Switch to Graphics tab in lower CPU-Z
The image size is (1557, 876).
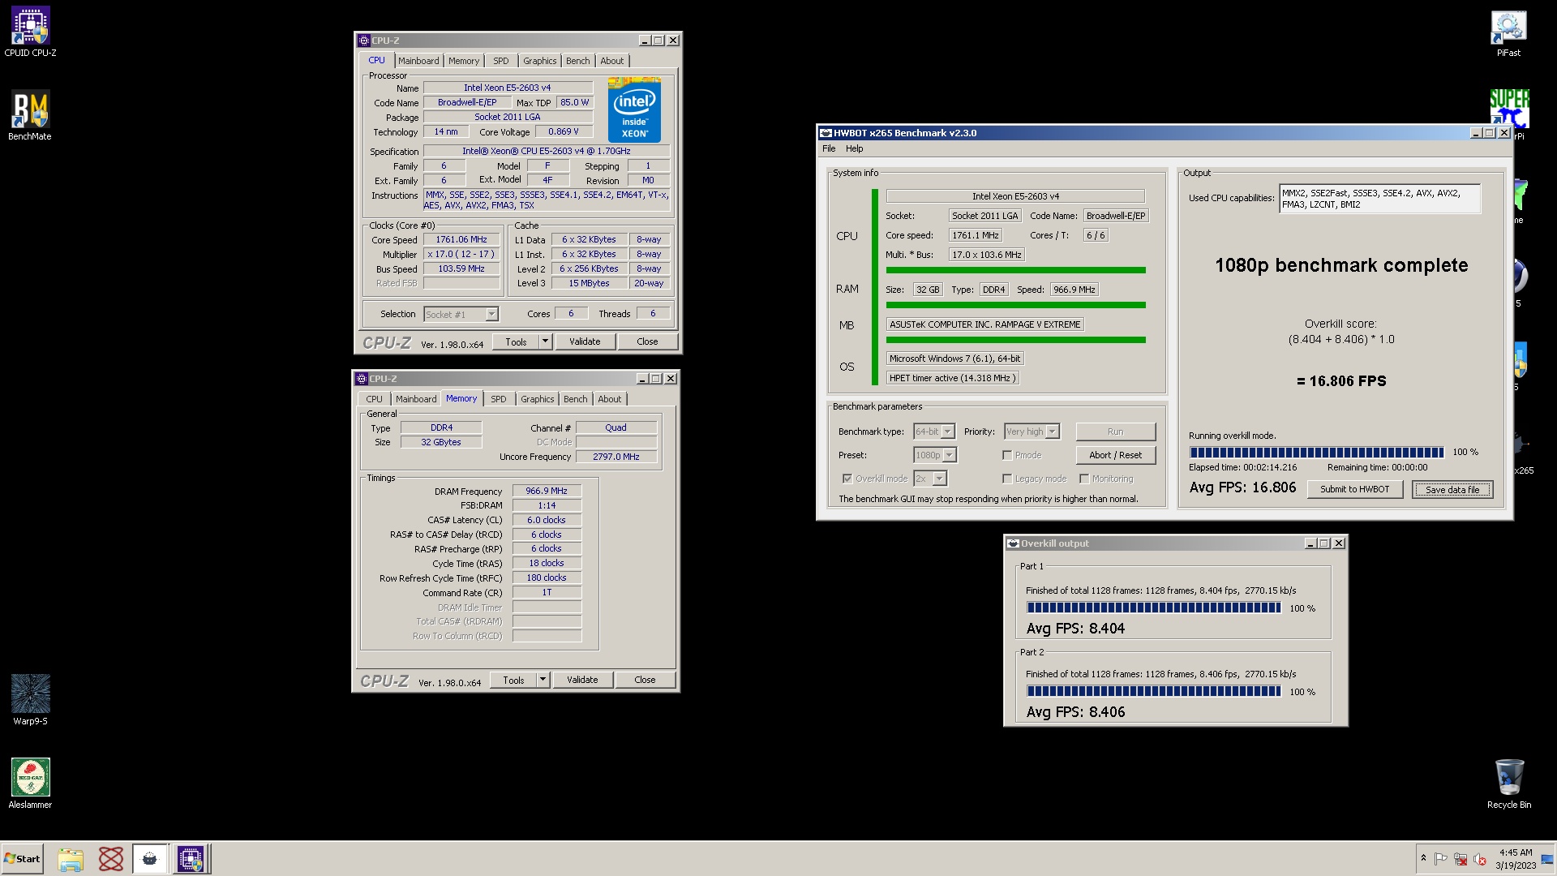pyautogui.click(x=538, y=399)
